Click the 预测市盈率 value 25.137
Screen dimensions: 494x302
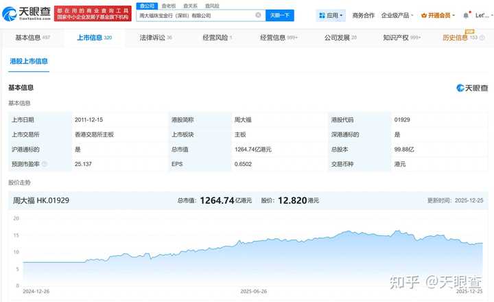pos(83,164)
